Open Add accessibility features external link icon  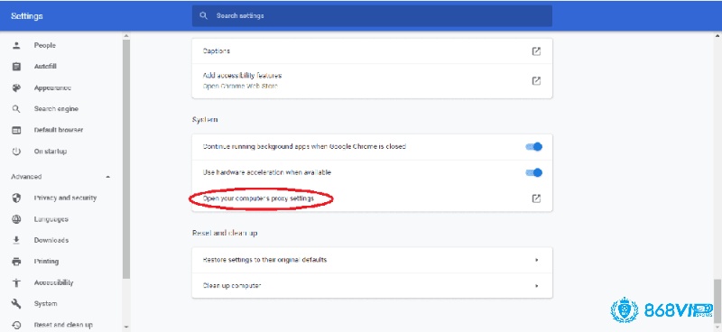pyautogui.click(x=536, y=80)
